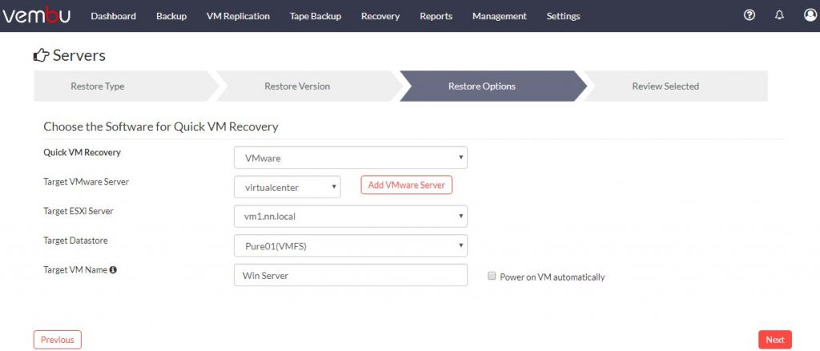This screenshot has width=820, height=351.
Task: Click the Previous button
Action: click(x=58, y=340)
